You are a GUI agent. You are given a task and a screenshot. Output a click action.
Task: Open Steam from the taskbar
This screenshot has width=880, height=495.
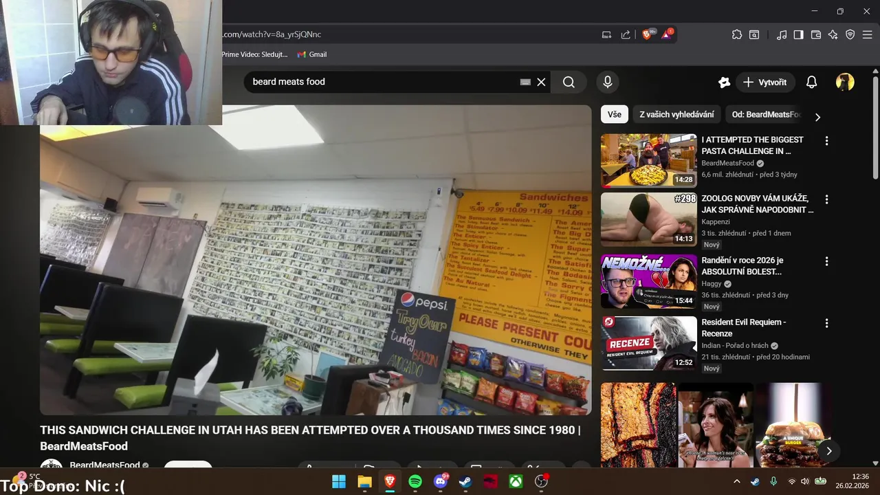465,481
